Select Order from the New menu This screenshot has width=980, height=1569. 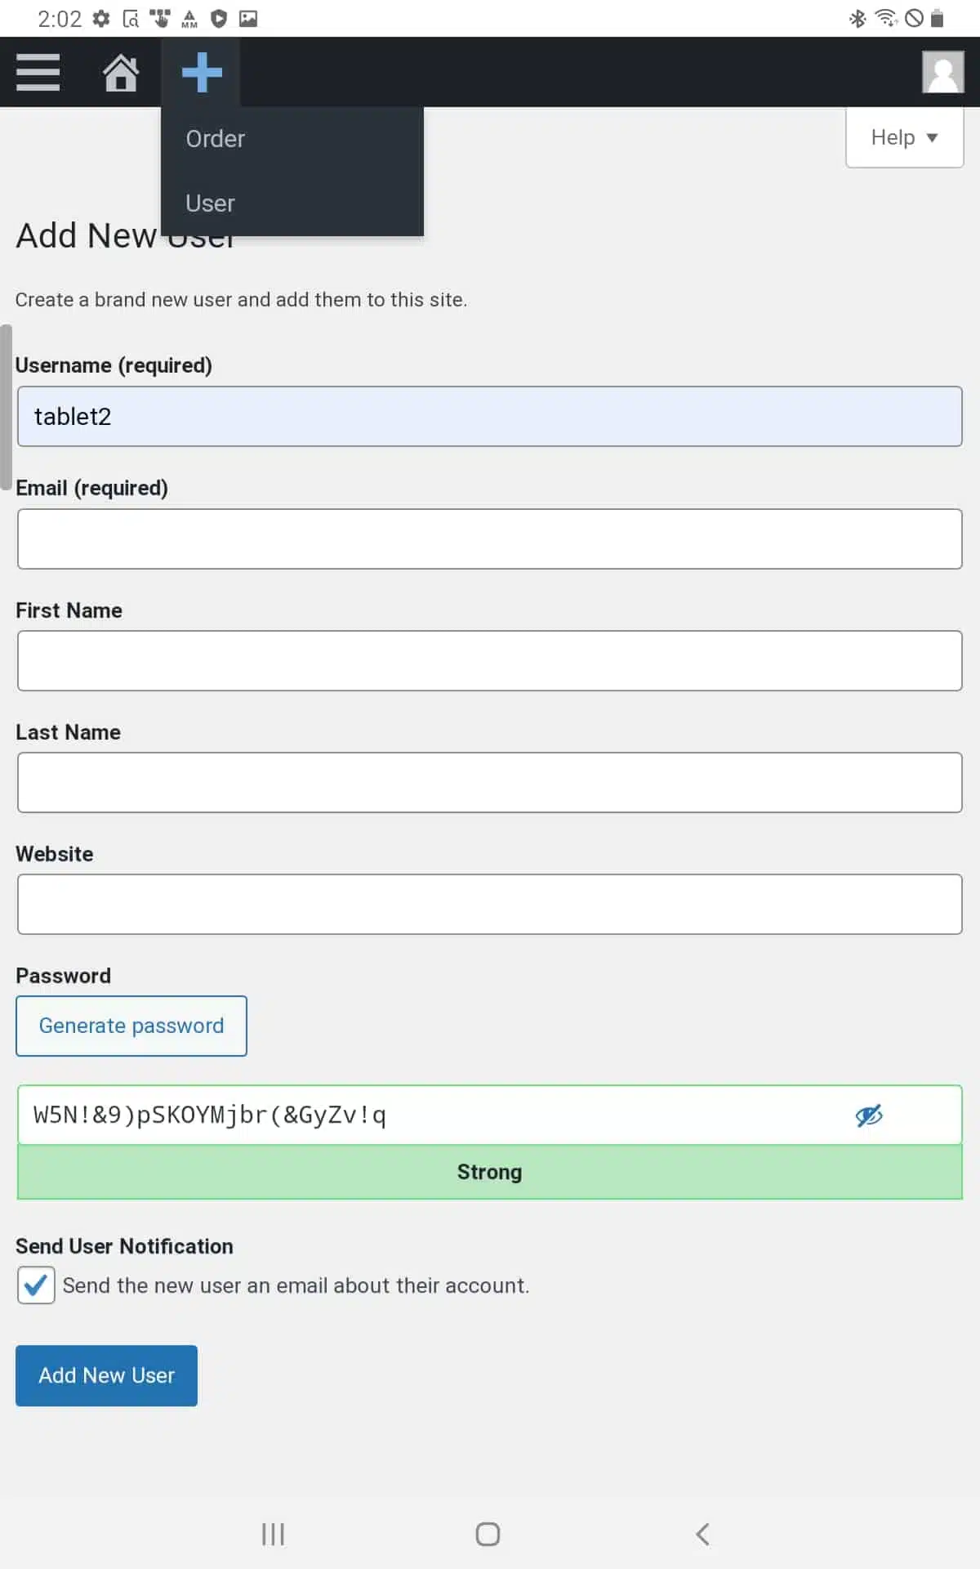pyautogui.click(x=216, y=139)
